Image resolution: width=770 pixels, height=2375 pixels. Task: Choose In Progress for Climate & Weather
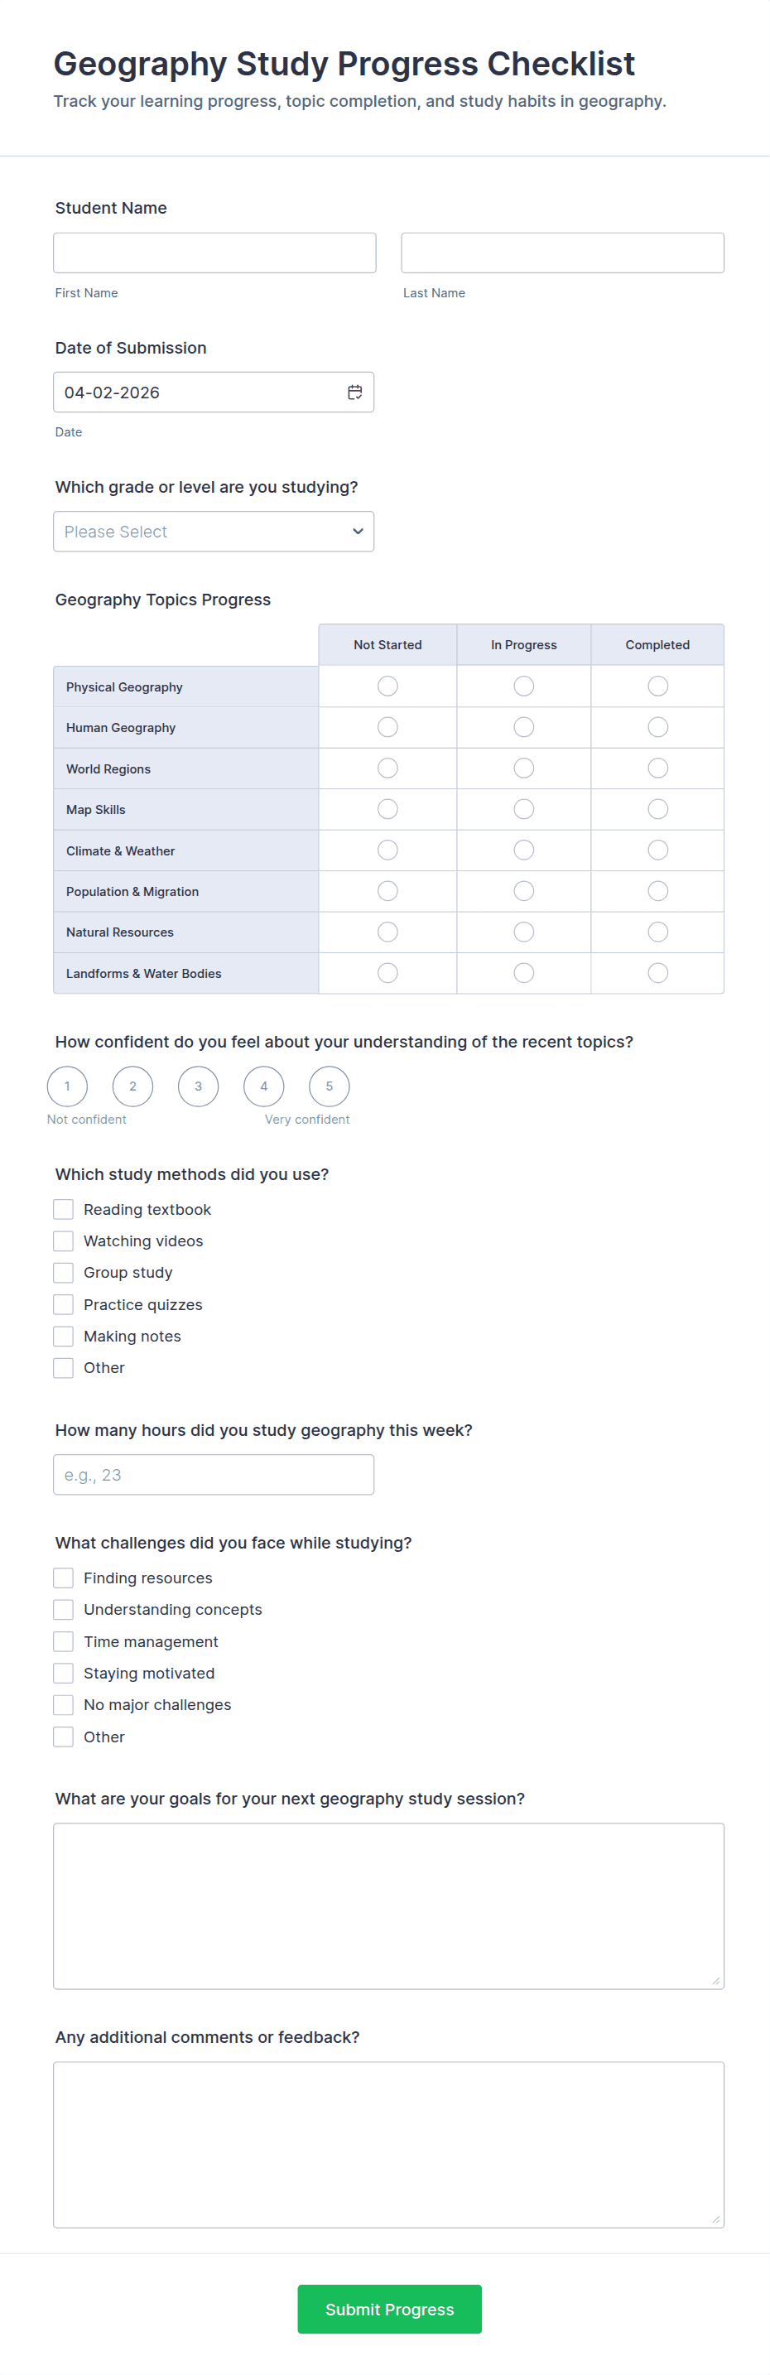click(524, 850)
